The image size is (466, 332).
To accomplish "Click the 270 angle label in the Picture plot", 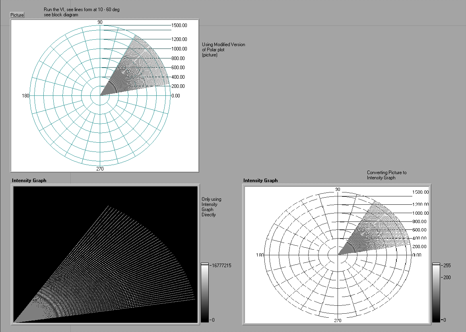I will point(100,169).
